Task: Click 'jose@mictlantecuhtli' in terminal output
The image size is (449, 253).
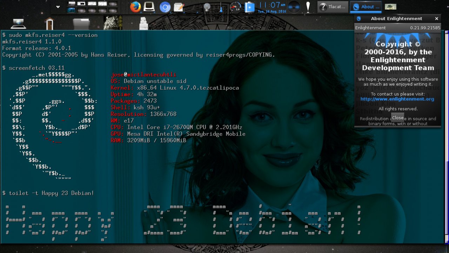Action: click(x=143, y=74)
